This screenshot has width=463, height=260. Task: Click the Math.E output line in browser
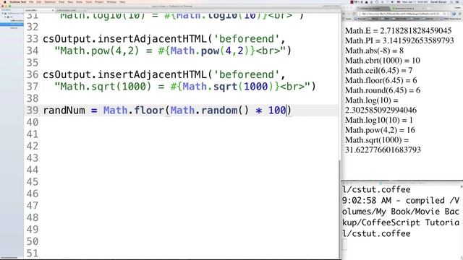[398, 30]
